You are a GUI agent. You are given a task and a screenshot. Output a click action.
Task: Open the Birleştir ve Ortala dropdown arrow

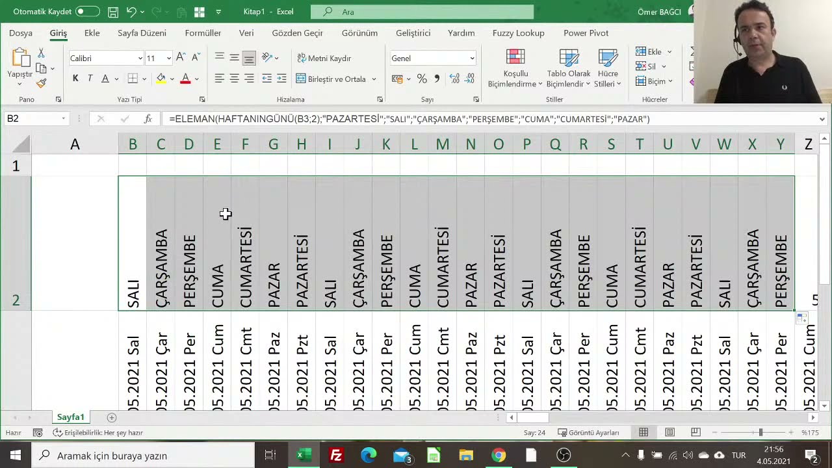[x=374, y=79]
